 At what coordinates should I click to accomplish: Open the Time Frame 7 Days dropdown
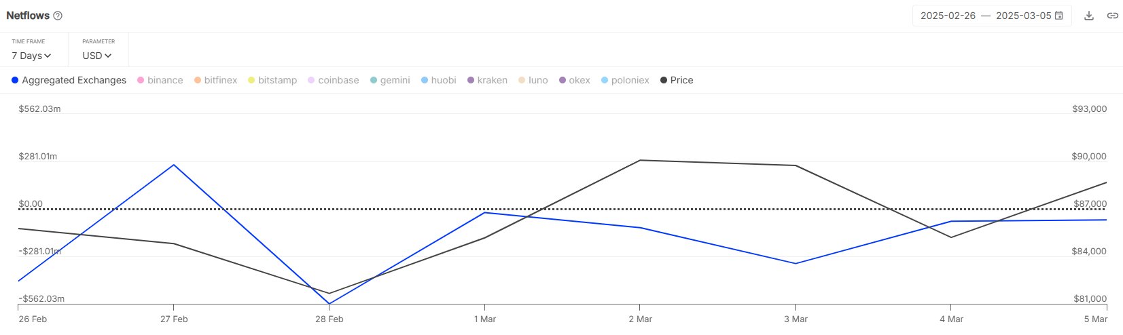[31, 56]
